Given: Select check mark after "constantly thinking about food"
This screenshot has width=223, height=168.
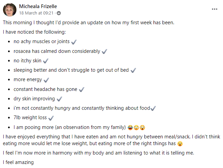Looking at the screenshot, I should [x=153, y=108].
